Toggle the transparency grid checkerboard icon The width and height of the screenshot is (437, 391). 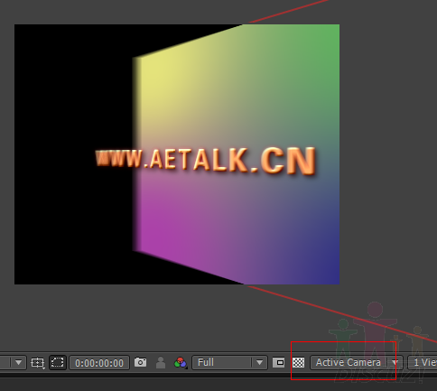coord(299,362)
